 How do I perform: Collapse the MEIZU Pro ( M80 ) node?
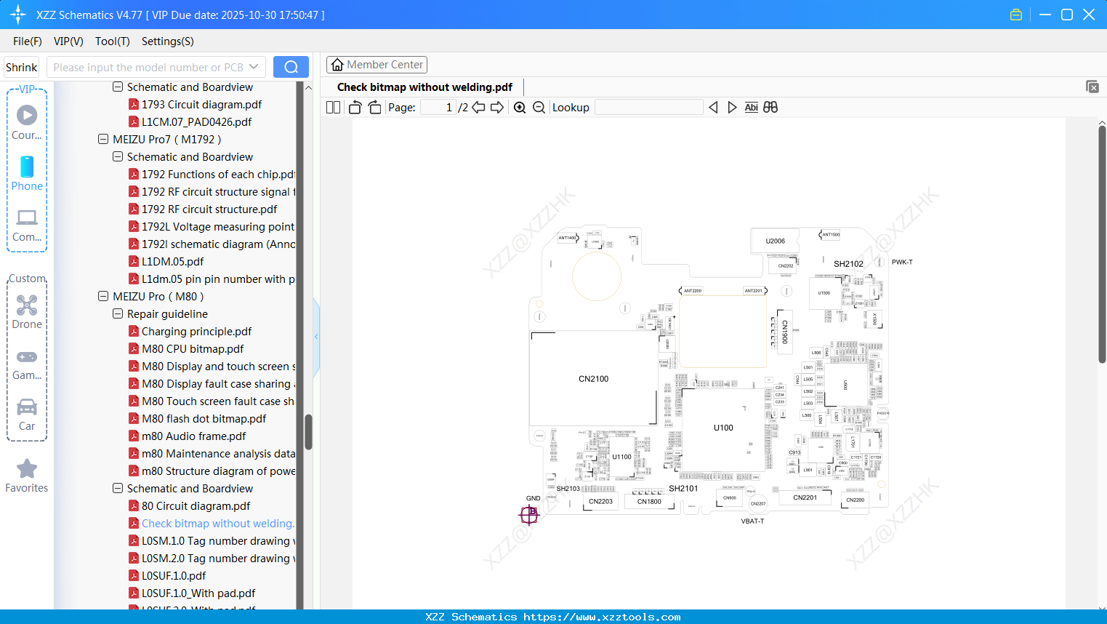(x=103, y=296)
